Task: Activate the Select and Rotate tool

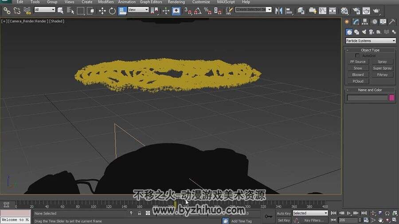Action: click(112, 11)
